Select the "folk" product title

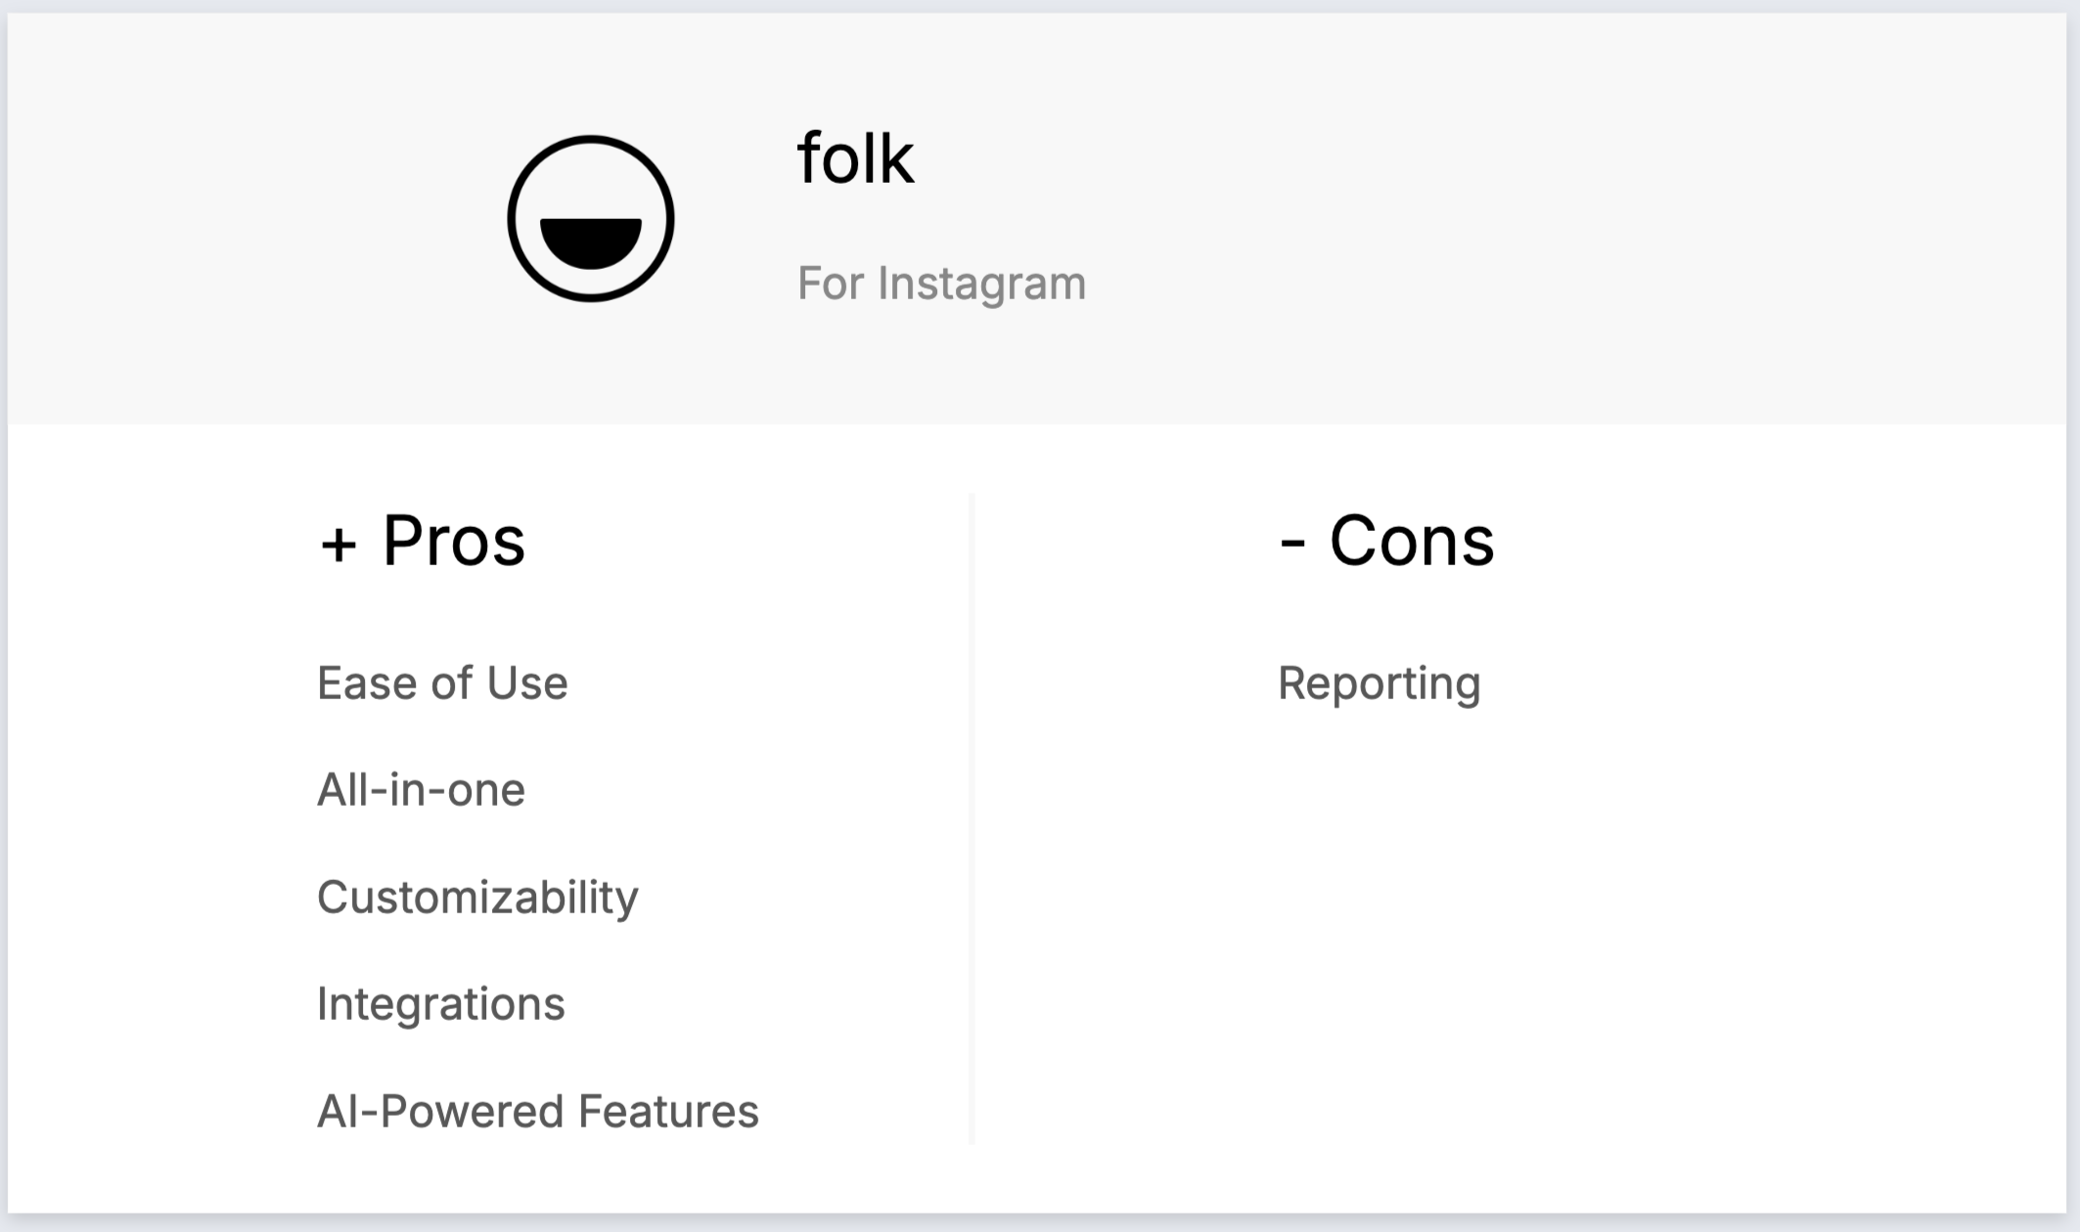[x=855, y=158]
